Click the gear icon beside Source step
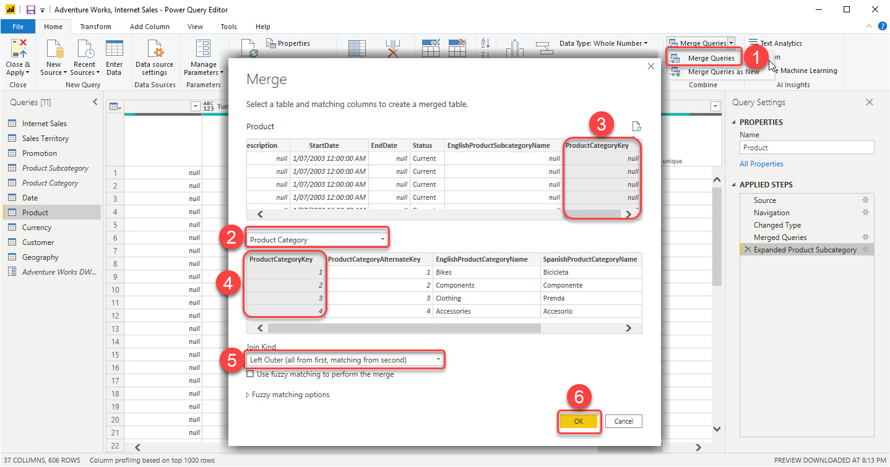Screen dimensions: 890x467 click(866, 200)
